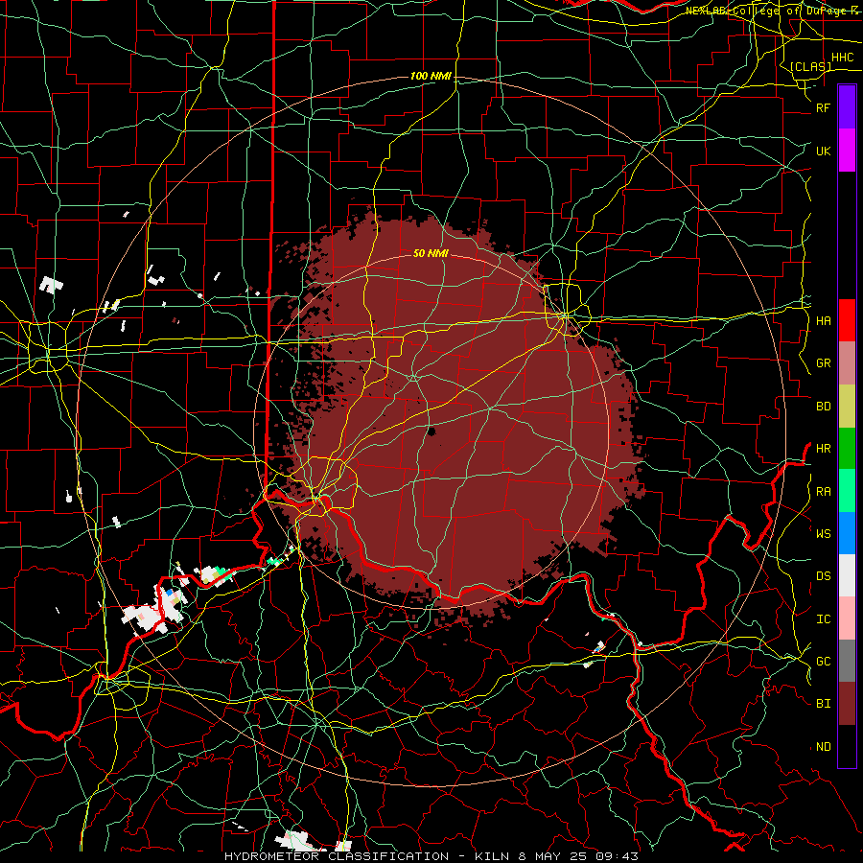
Task: Click the 'HA' legend label
Action: [824, 320]
